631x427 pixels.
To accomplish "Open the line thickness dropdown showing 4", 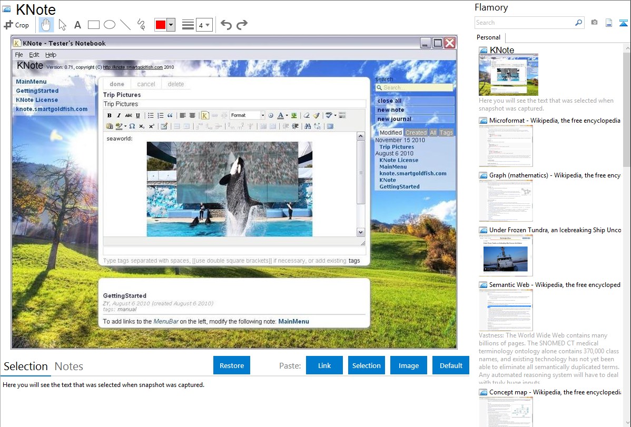I will point(204,25).
